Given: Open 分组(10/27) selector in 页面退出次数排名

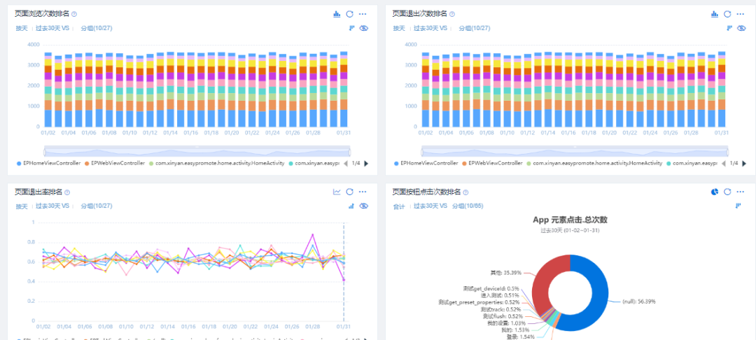Looking at the screenshot, I should (475, 29).
